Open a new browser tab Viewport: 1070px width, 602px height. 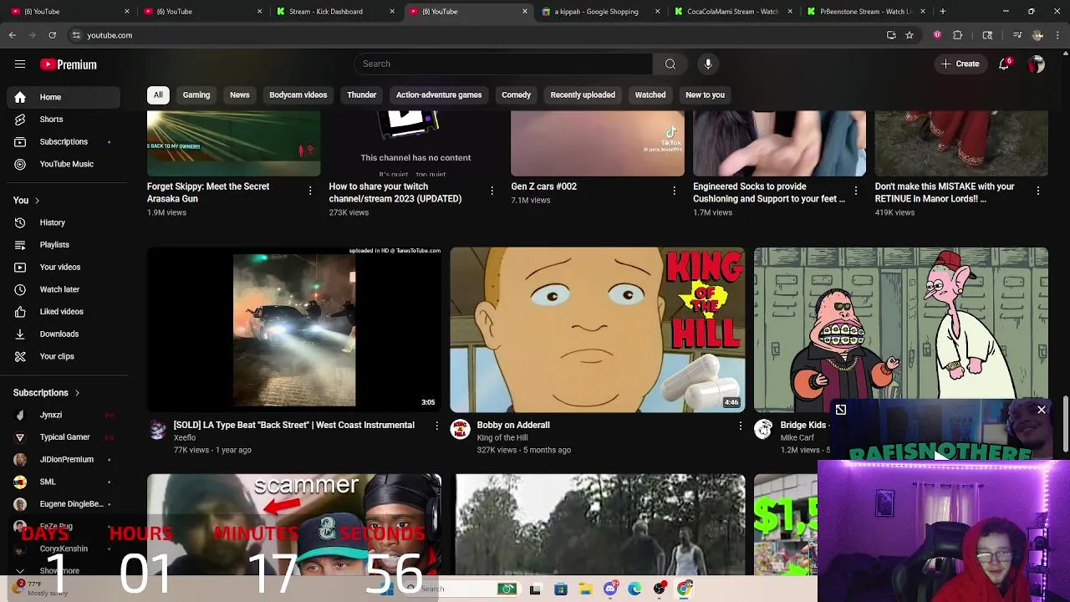(x=942, y=12)
